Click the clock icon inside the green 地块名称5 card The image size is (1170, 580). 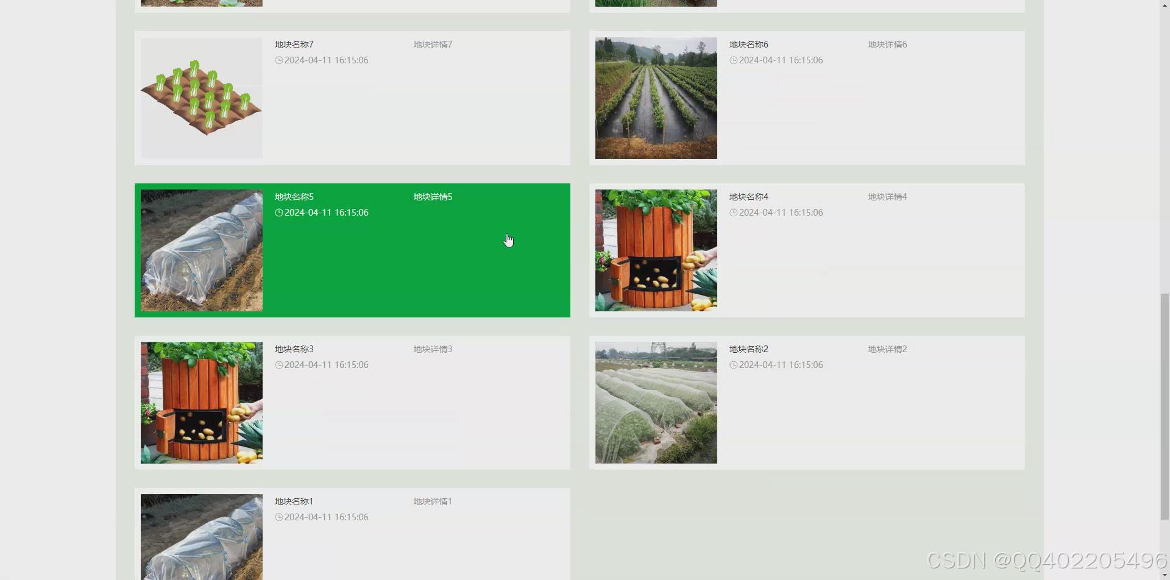pyautogui.click(x=279, y=213)
